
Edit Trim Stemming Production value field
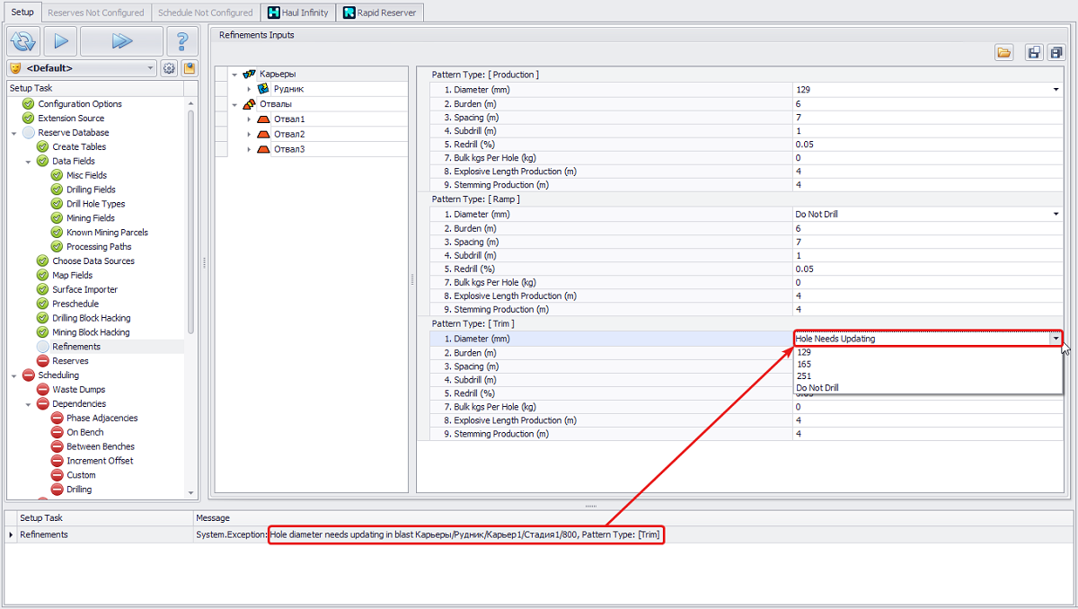point(927,434)
